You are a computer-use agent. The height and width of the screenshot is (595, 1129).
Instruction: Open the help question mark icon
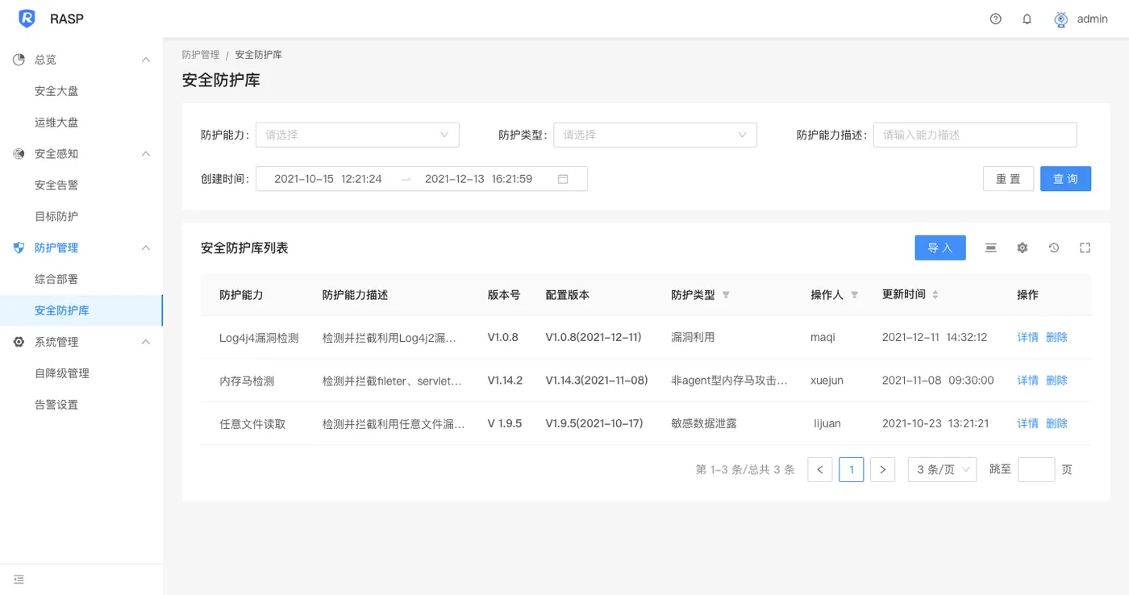pyautogui.click(x=995, y=19)
